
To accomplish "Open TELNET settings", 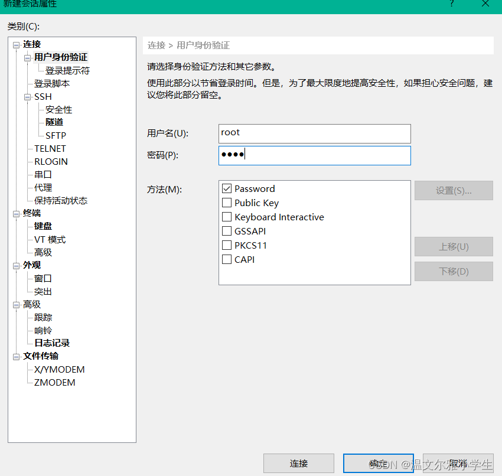I will pos(50,149).
